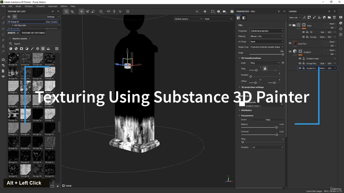Open the History panel from right sidebar
This screenshot has width=344, height=193.
click(341, 29)
